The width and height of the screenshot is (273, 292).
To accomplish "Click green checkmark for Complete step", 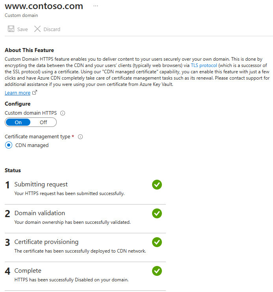I will pos(157,271).
